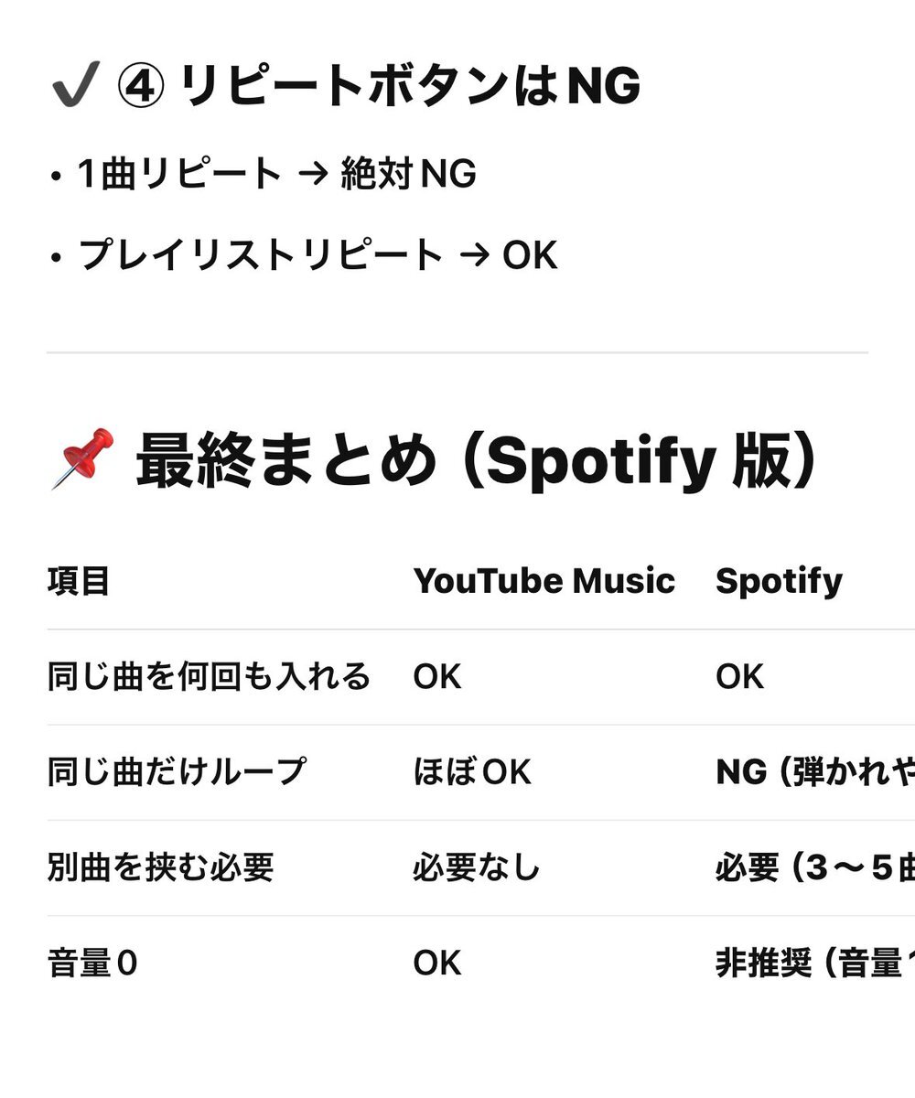Click the 絶対NG text
The image size is (915, 1098).
(x=408, y=173)
